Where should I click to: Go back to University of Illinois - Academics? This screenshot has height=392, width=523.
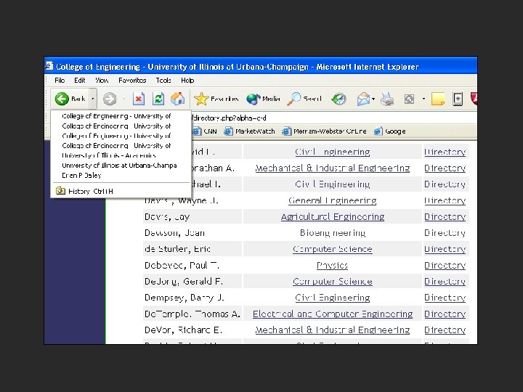coord(109,155)
